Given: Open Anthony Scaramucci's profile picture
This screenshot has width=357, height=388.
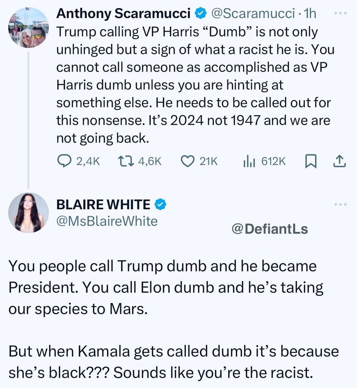Looking at the screenshot, I should coord(29,27).
